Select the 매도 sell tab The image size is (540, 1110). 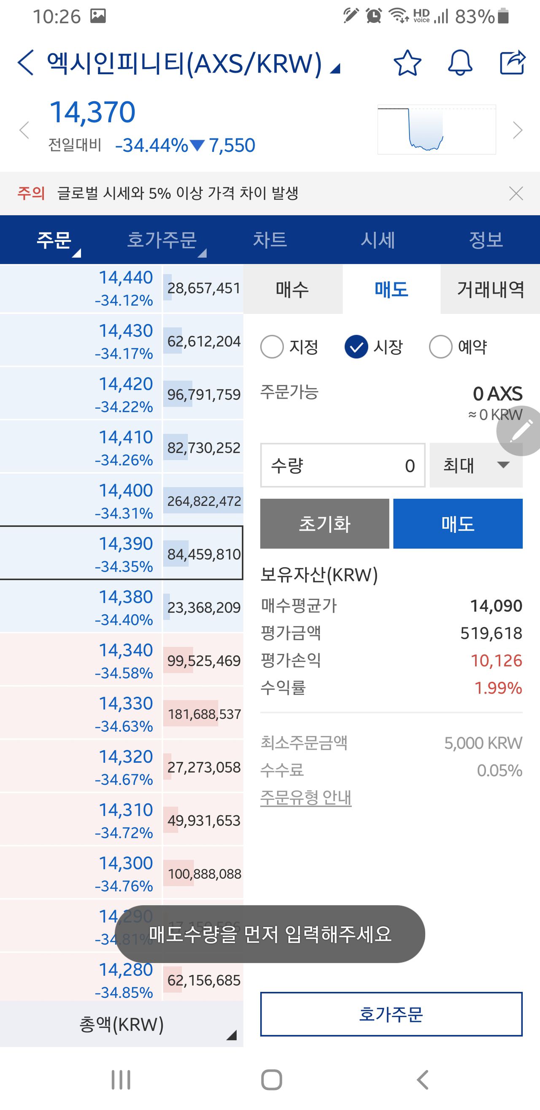391,289
